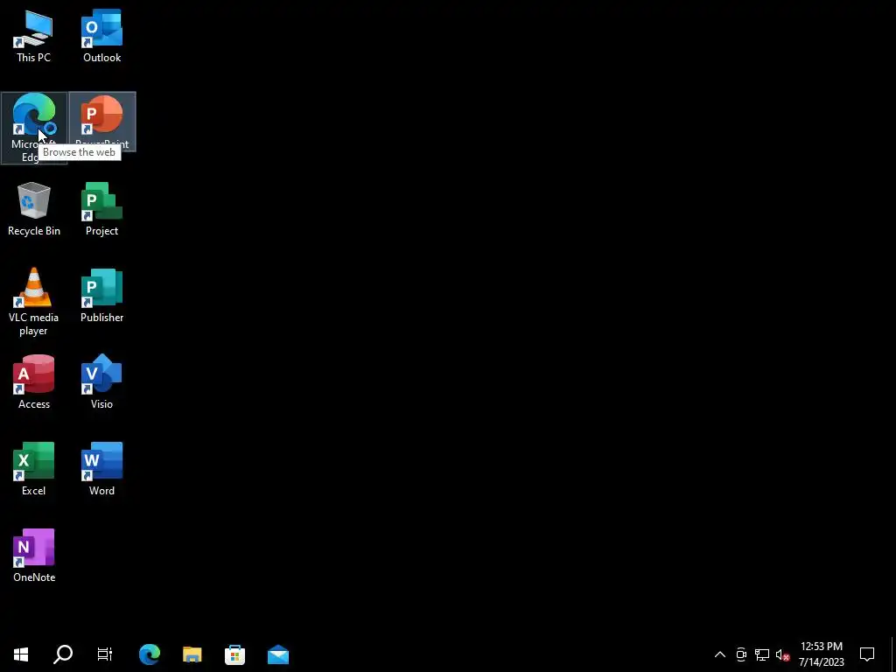Open taskbar Search magnifier

(x=63, y=654)
